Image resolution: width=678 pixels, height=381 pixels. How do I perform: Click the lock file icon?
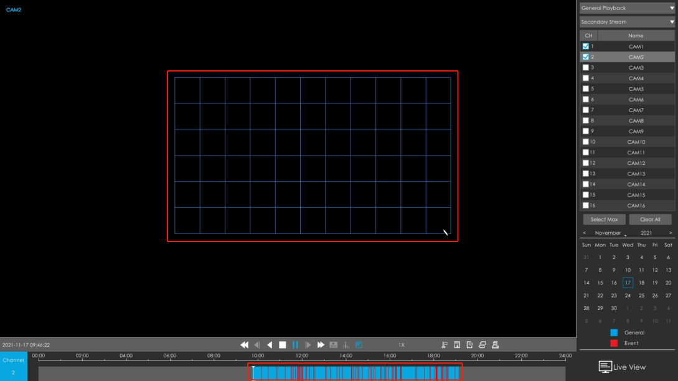[457, 345]
